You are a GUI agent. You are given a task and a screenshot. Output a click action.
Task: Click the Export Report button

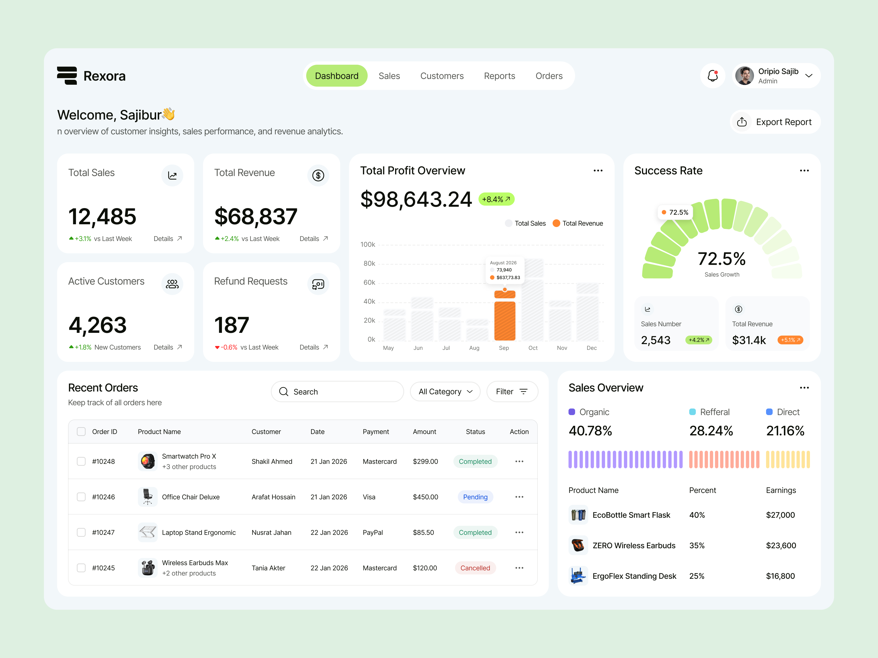(x=774, y=122)
